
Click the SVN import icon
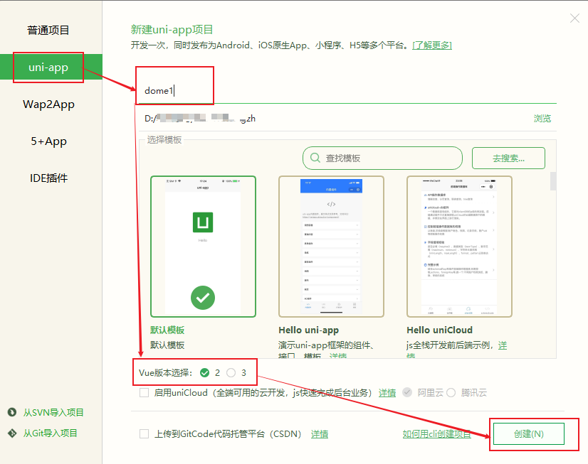coord(12,412)
